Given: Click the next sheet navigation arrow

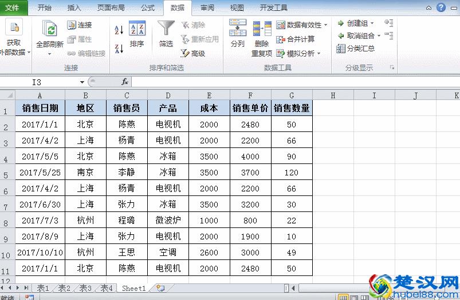Looking at the screenshot, I should (x=18, y=288).
